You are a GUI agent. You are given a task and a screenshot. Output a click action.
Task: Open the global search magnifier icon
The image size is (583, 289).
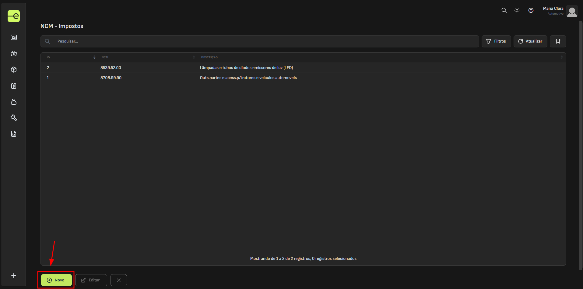(504, 10)
